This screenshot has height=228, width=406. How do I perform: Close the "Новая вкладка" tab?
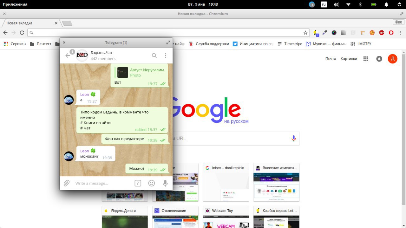(56, 23)
